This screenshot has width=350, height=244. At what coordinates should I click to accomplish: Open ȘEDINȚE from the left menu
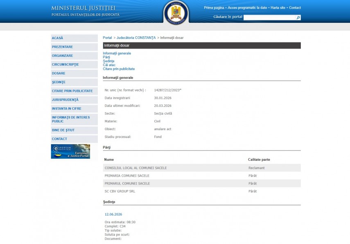click(x=74, y=82)
